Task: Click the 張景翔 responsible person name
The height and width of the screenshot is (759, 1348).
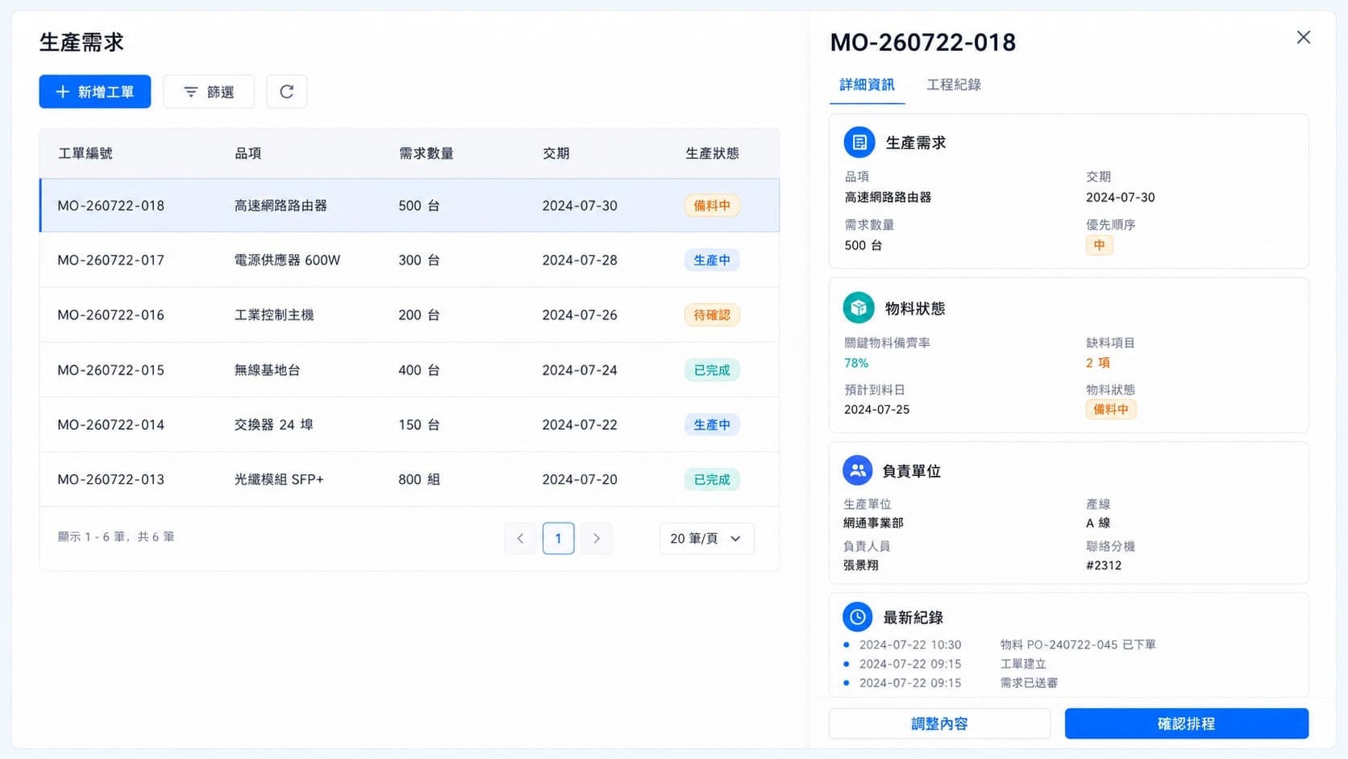Action: pos(861,565)
